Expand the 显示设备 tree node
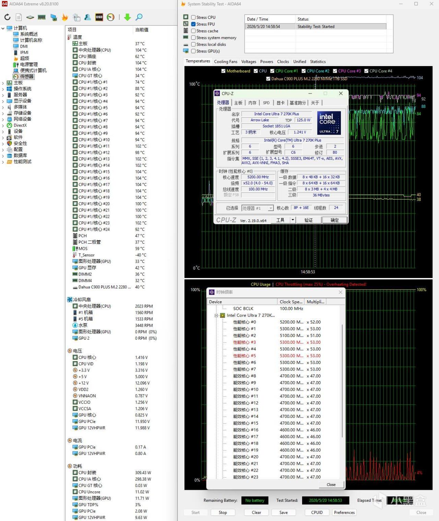The height and width of the screenshot is (521, 439). (x=3, y=101)
